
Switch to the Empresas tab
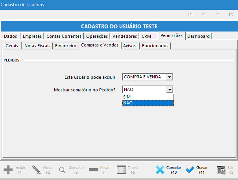[32, 36]
